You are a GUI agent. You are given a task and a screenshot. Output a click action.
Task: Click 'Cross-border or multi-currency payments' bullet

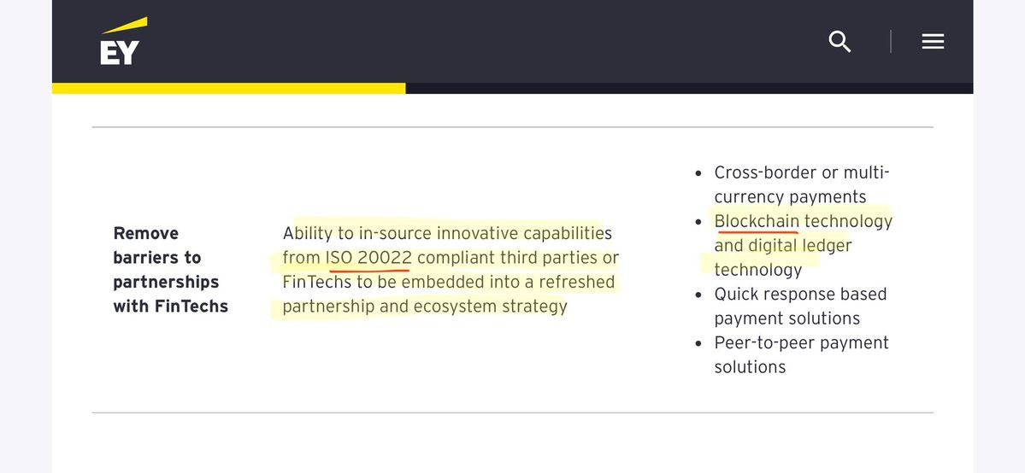(802, 185)
